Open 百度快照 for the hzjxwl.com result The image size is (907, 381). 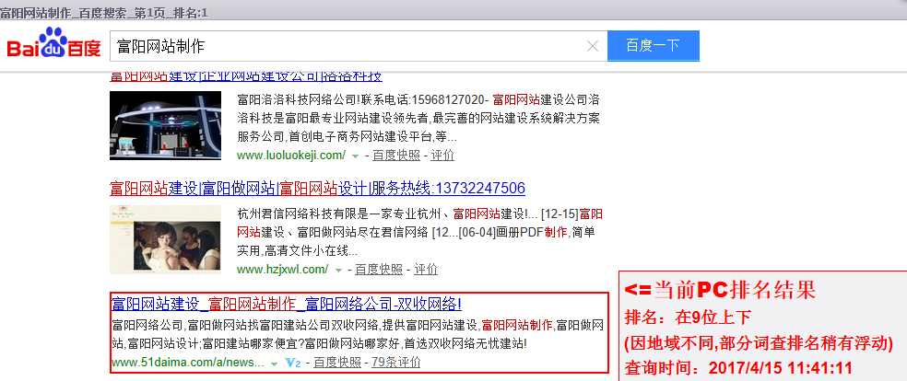[379, 270]
